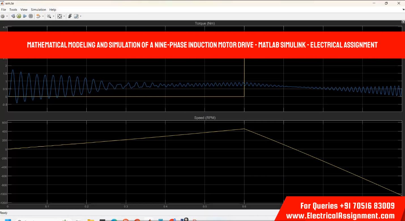Click the maximize axes button above Torque plot
Viewport: 405px width, 221px height.
coord(403,22)
